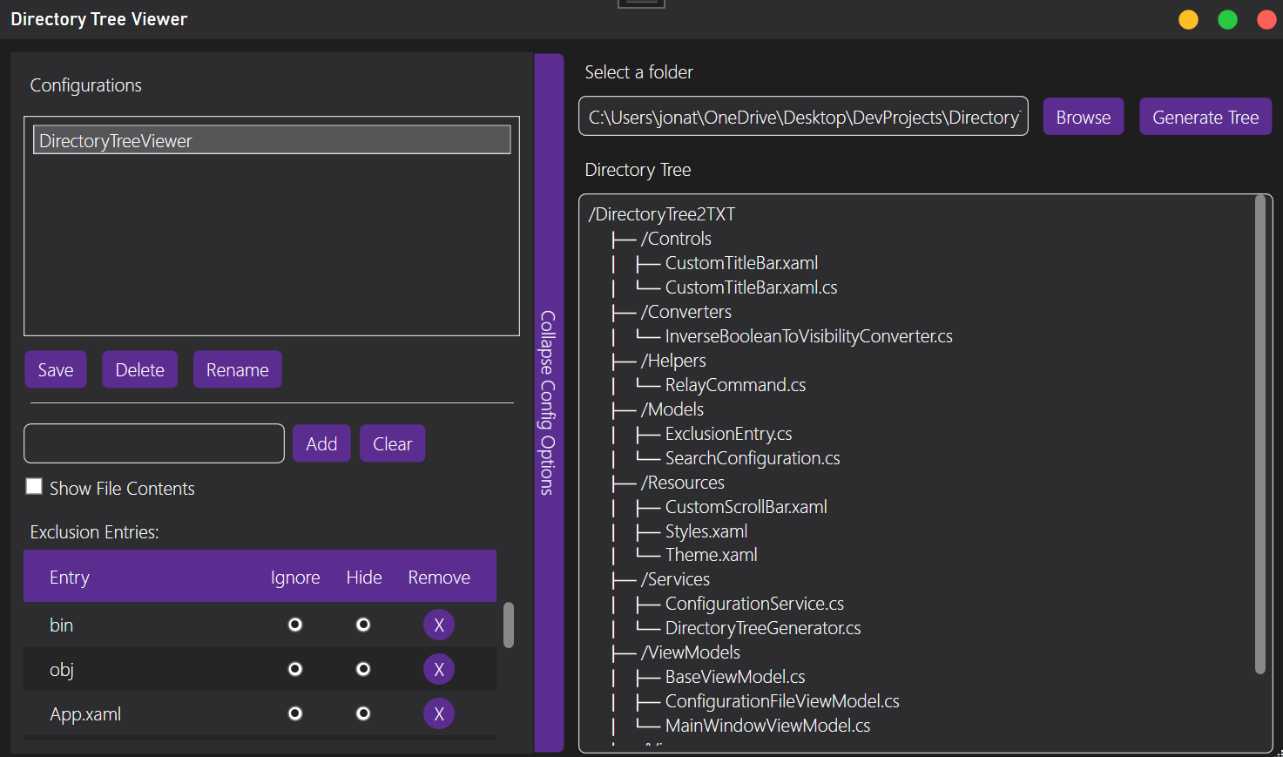Click the green maximize window circle
1283x757 pixels.
[1227, 19]
